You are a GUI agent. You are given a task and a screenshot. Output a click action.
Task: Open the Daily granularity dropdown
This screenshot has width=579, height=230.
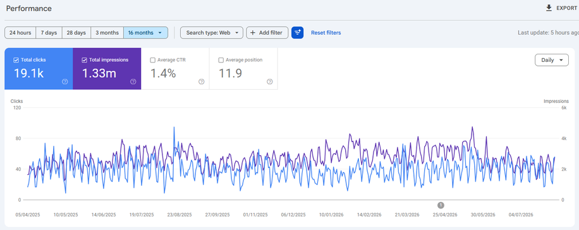tap(552, 60)
